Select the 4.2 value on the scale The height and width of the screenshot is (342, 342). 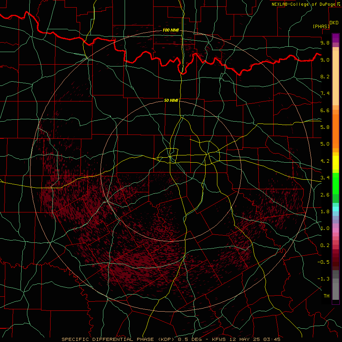pyautogui.click(x=325, y=161)
